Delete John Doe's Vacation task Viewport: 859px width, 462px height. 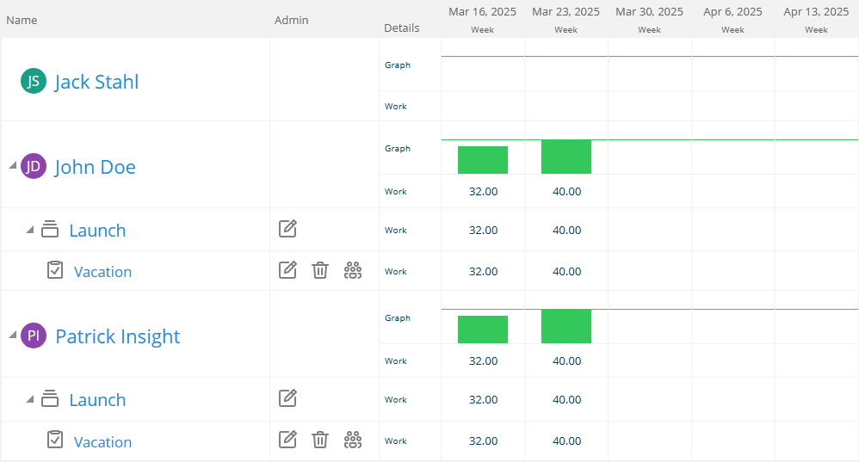(320, 270)
